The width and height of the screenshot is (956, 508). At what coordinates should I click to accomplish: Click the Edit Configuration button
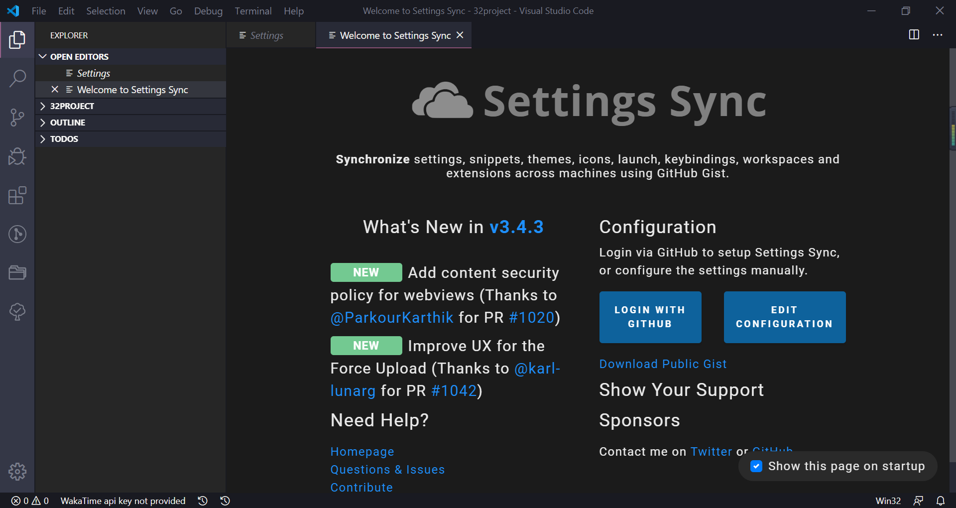click(785, 317)
